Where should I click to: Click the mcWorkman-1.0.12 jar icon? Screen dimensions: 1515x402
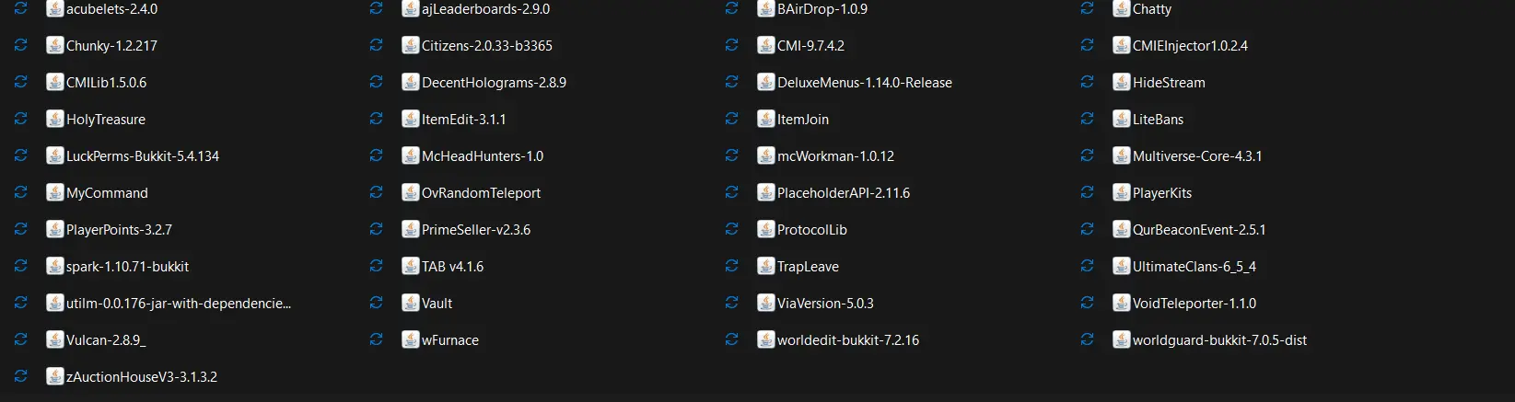pos(766,155)
